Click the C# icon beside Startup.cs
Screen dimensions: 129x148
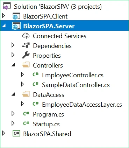tap(26, 123)
